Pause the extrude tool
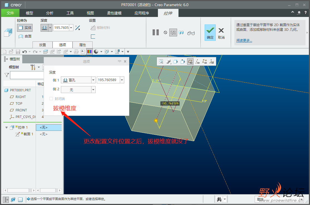The height and width of the screenshot is (205, 310). [156, 32]
